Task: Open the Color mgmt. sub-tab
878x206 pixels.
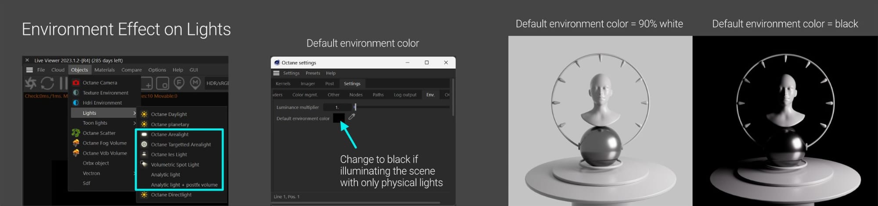Action: tap(305, 95)
